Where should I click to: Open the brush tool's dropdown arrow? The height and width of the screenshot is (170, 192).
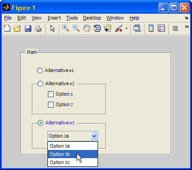point(126,28)
